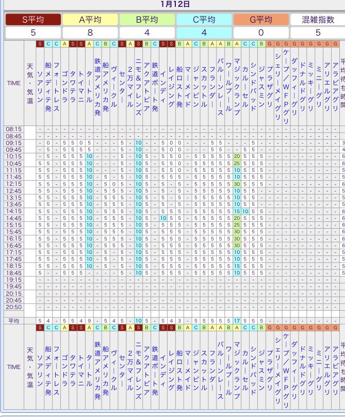345x417 pixels.
Task: Click カルーセル wait 10 at 14:15
Action: click(x=245, y=212)
